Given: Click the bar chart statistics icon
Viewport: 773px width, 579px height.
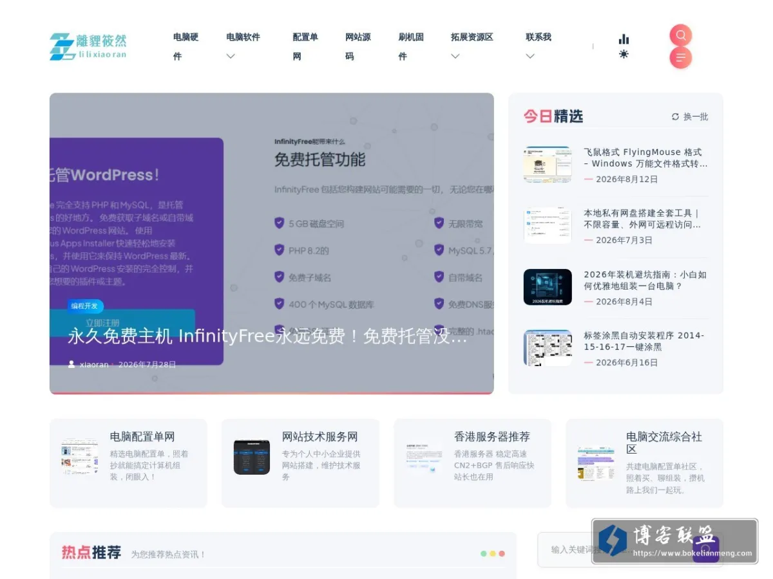Looking at the screenshot, I should coord(624,39).
